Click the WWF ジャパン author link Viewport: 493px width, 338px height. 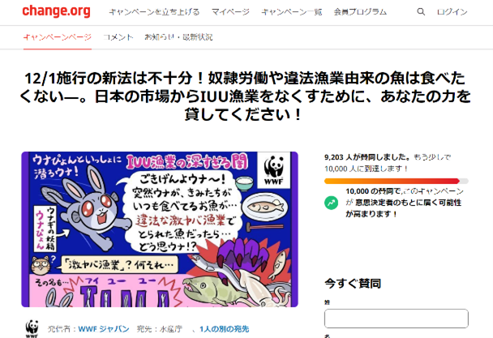click(x=104, y=329)
